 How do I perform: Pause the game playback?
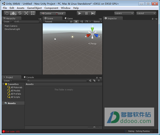(x=86, y=13)
